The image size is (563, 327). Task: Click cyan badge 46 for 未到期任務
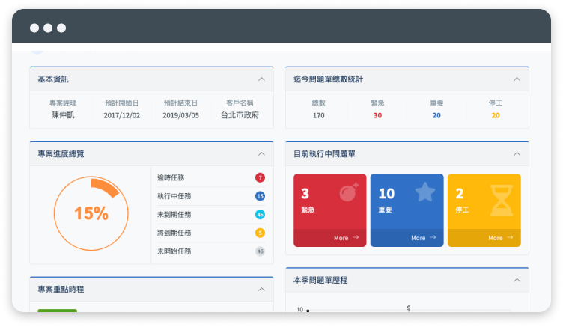point(260,215)
